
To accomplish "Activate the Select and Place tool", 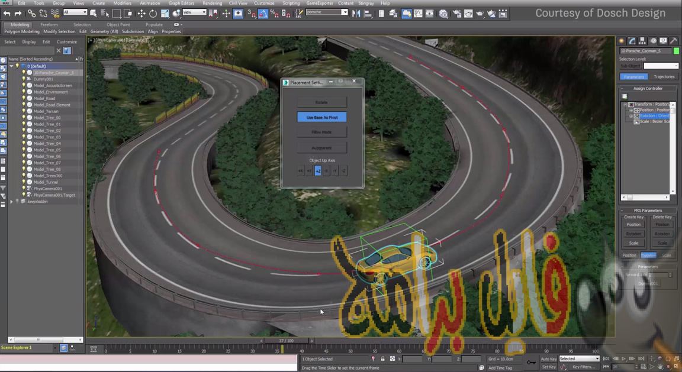I will (176, 14).
